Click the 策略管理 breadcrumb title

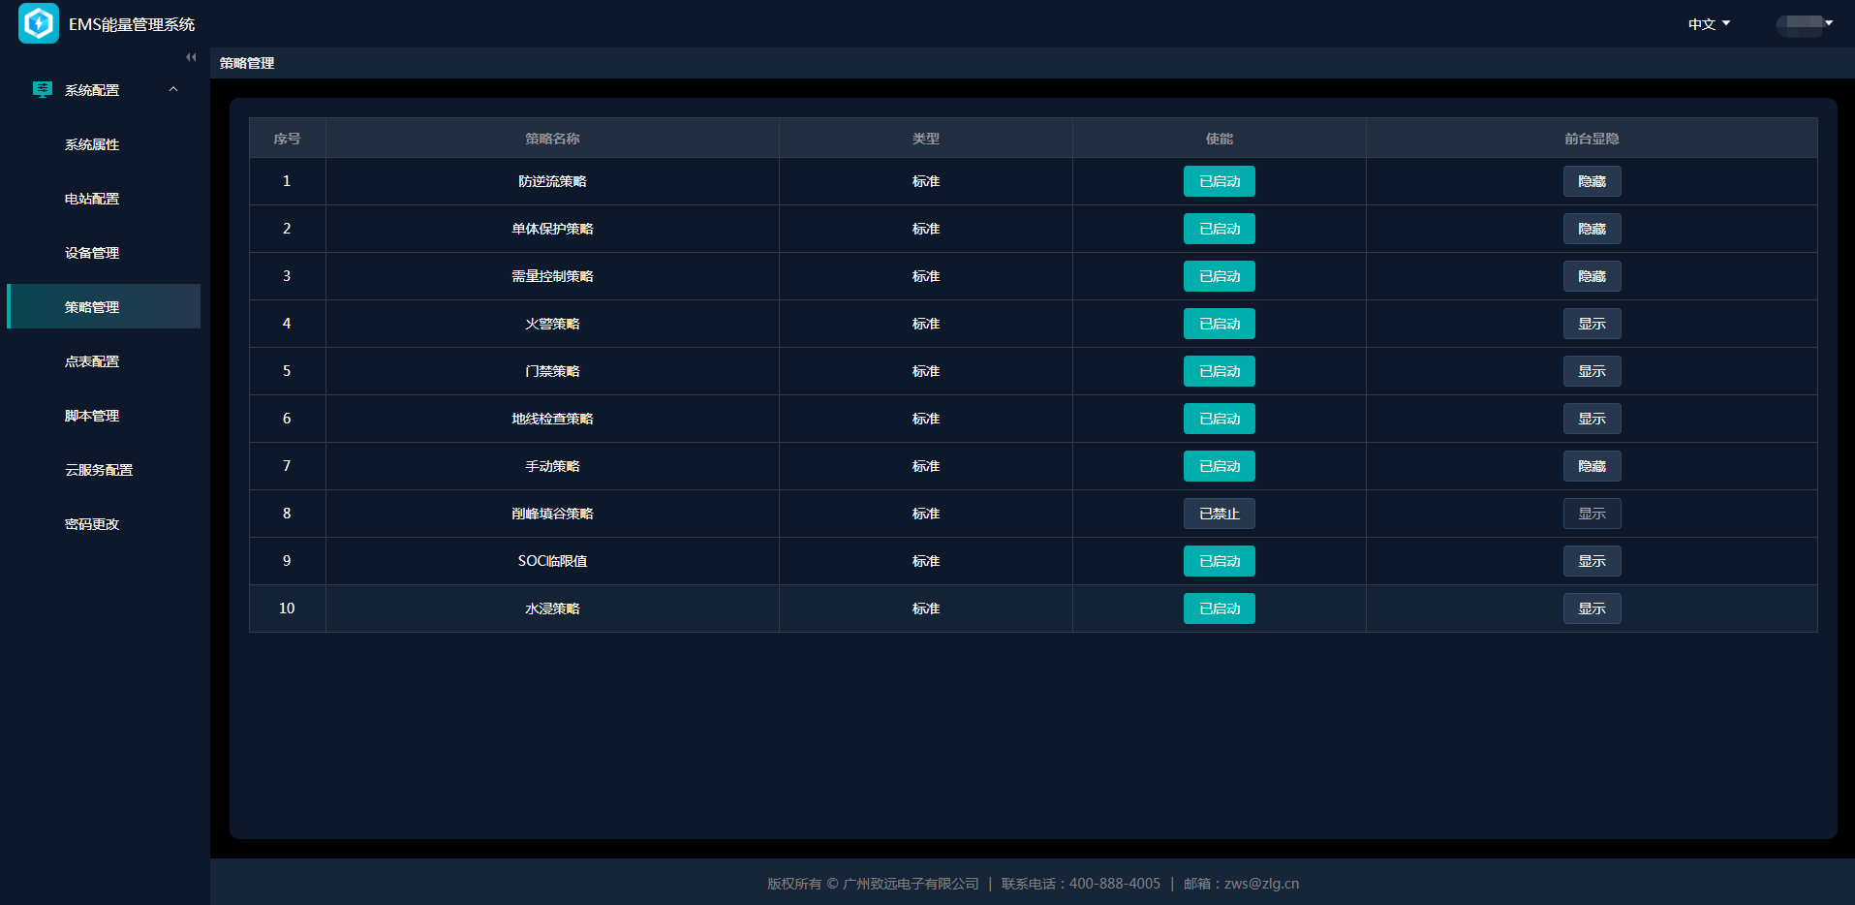coord(247,63)
